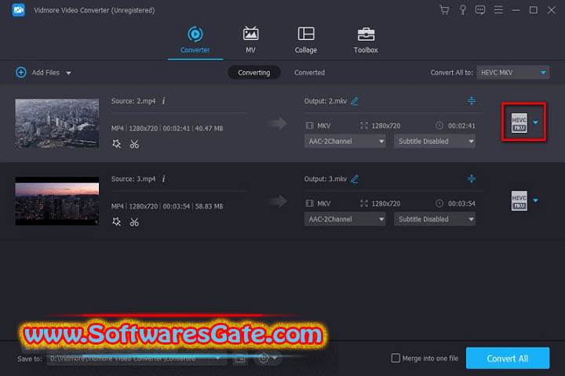Open AAC-2Channel audio dropdown for 2.mkv

coord(344,142)
